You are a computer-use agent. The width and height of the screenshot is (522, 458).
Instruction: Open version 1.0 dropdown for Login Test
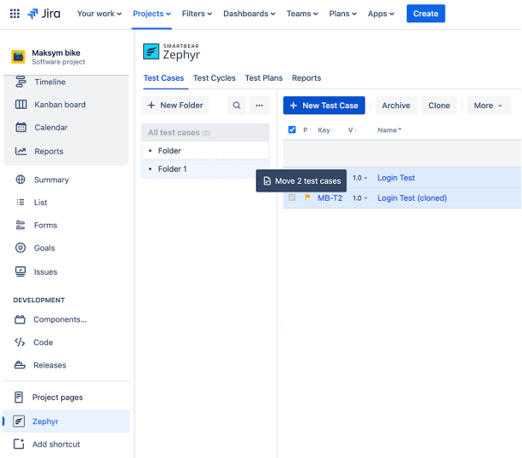pyautogui.click(x=360, y=178)
